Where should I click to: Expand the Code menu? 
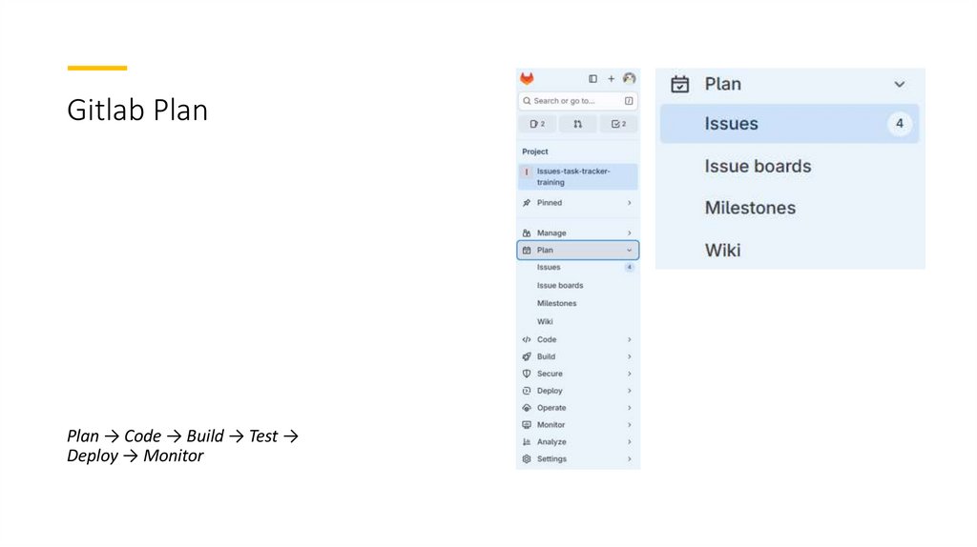[577, 340]
